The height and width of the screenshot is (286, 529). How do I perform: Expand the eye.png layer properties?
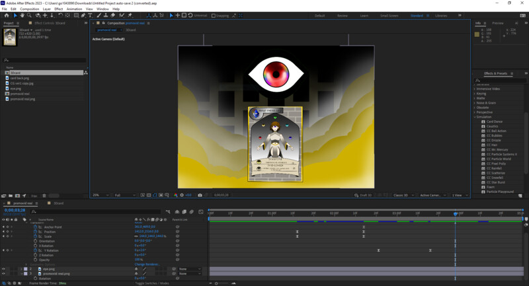click(20, 269)
